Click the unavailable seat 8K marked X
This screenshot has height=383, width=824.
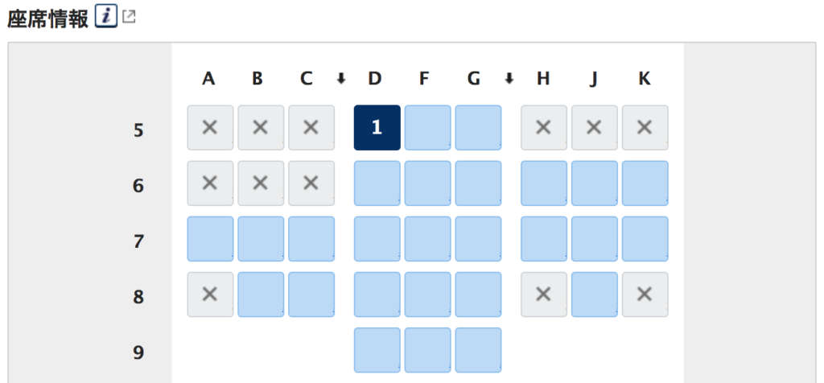pyautogui.click(x=645, y=294)
